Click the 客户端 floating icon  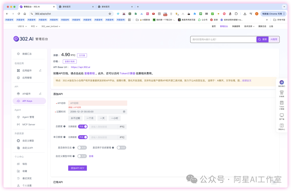(x=282, y=117)
